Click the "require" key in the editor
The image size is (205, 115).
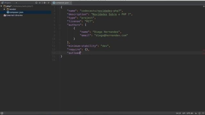point(74,50)
